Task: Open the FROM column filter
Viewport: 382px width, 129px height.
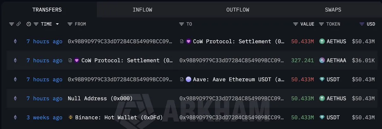Action: coord(70,24)
